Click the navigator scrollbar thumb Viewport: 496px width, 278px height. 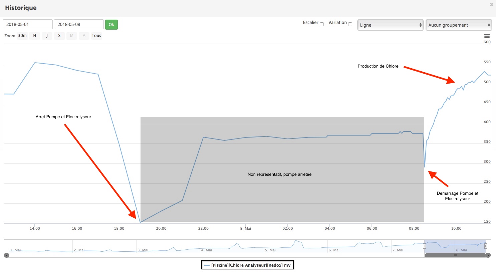(455, 255)
